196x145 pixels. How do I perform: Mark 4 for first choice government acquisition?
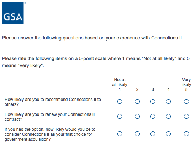(168, 134)
